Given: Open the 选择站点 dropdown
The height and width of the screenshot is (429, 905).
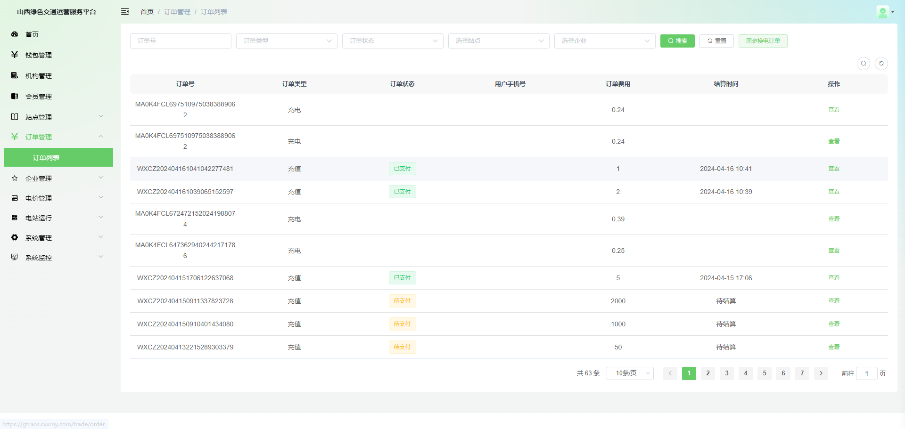Looking at the screenshot, I should [499, 41].
